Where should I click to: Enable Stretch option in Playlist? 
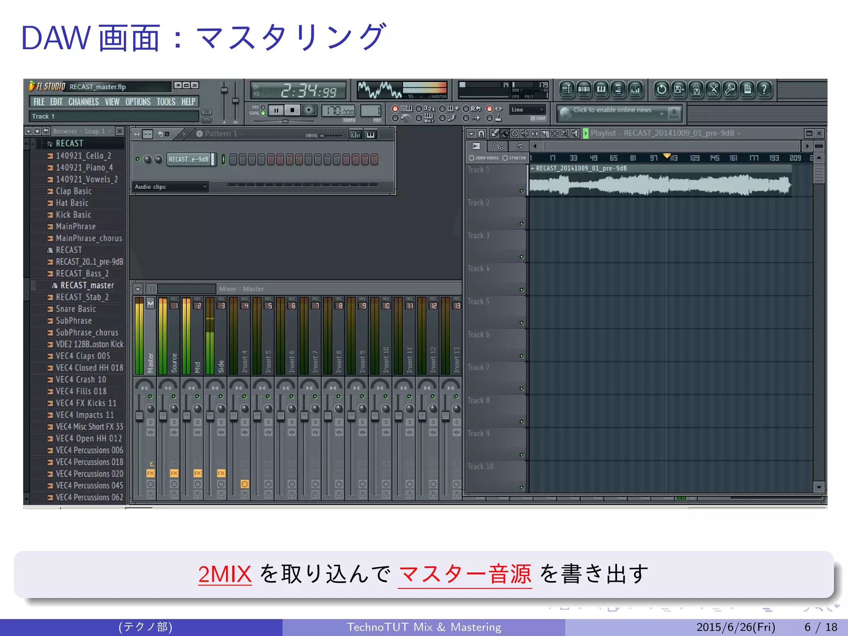click(505, 158)
